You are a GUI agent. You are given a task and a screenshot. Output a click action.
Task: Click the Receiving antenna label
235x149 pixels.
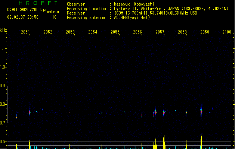click(86, 18)
